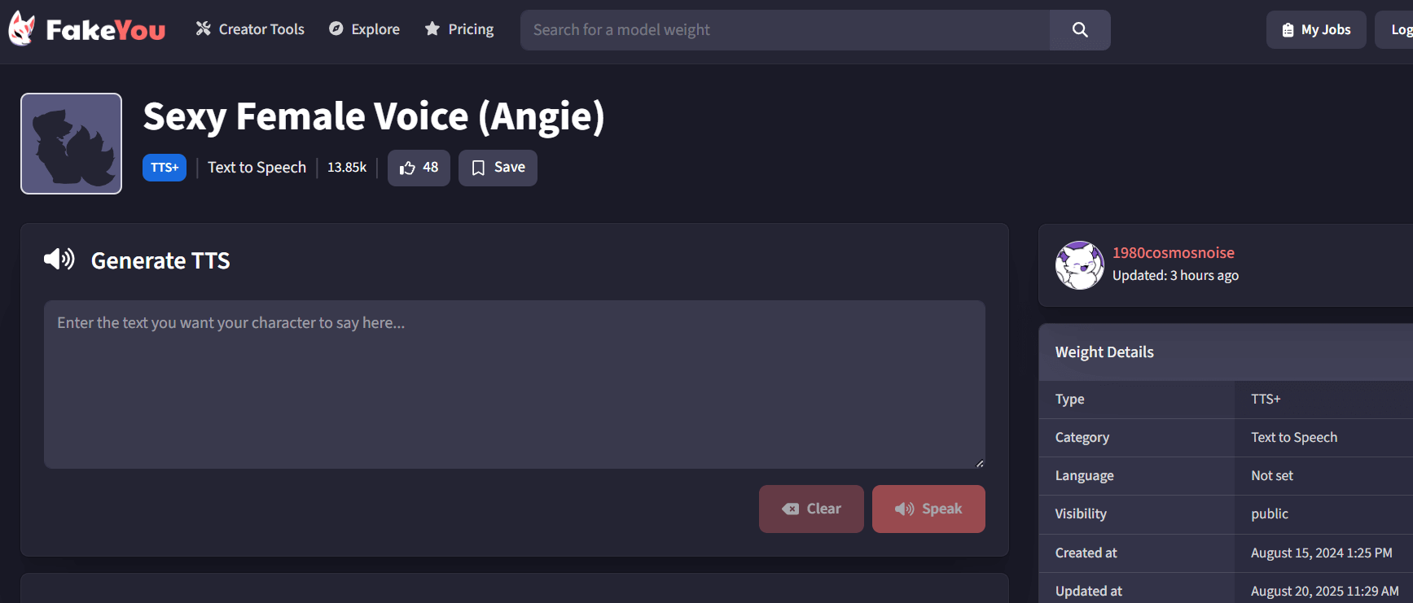Click the TTS+ blue badge
Screen dimensions: 1413x603
click(165, 168)
